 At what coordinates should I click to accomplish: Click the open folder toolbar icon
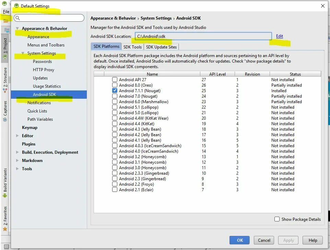point(6,21)
